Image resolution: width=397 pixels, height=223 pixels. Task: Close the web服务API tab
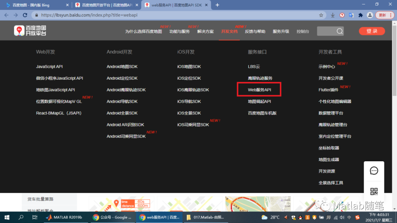point(206,5)
